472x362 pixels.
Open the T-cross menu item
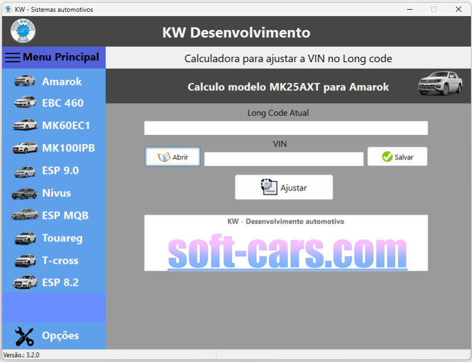pyautogui.click(x=60, y=261)
